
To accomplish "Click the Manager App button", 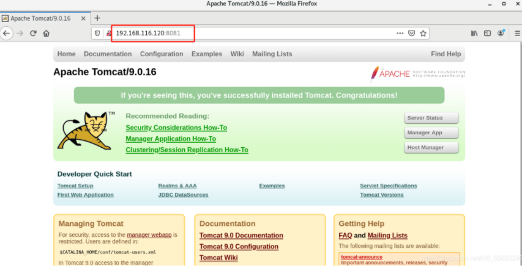I will coord(431,132).
